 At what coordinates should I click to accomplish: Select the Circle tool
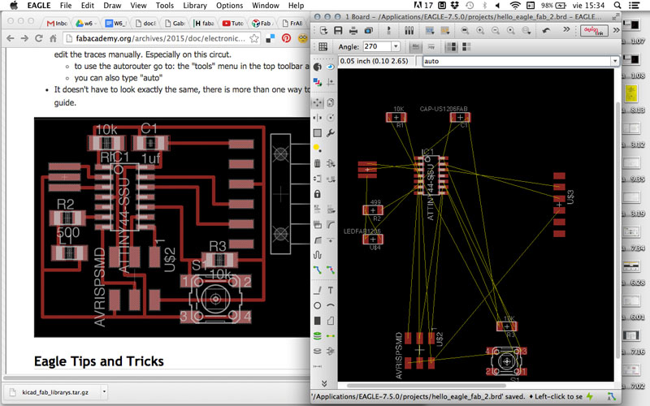point(318,305)
